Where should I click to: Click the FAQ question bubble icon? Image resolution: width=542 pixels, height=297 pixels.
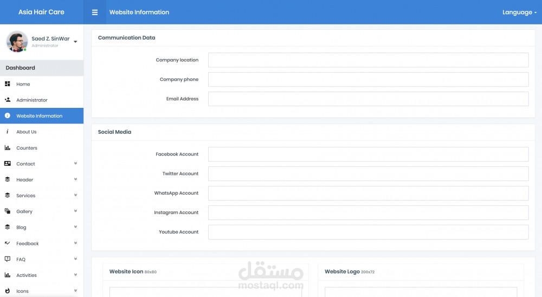pyautogui.click(x=7, y=259)
